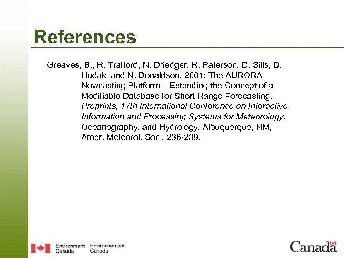Select the line starting 'Greaves, B., R. Trafford'
The image size is (344, 258).
point(164,65)
